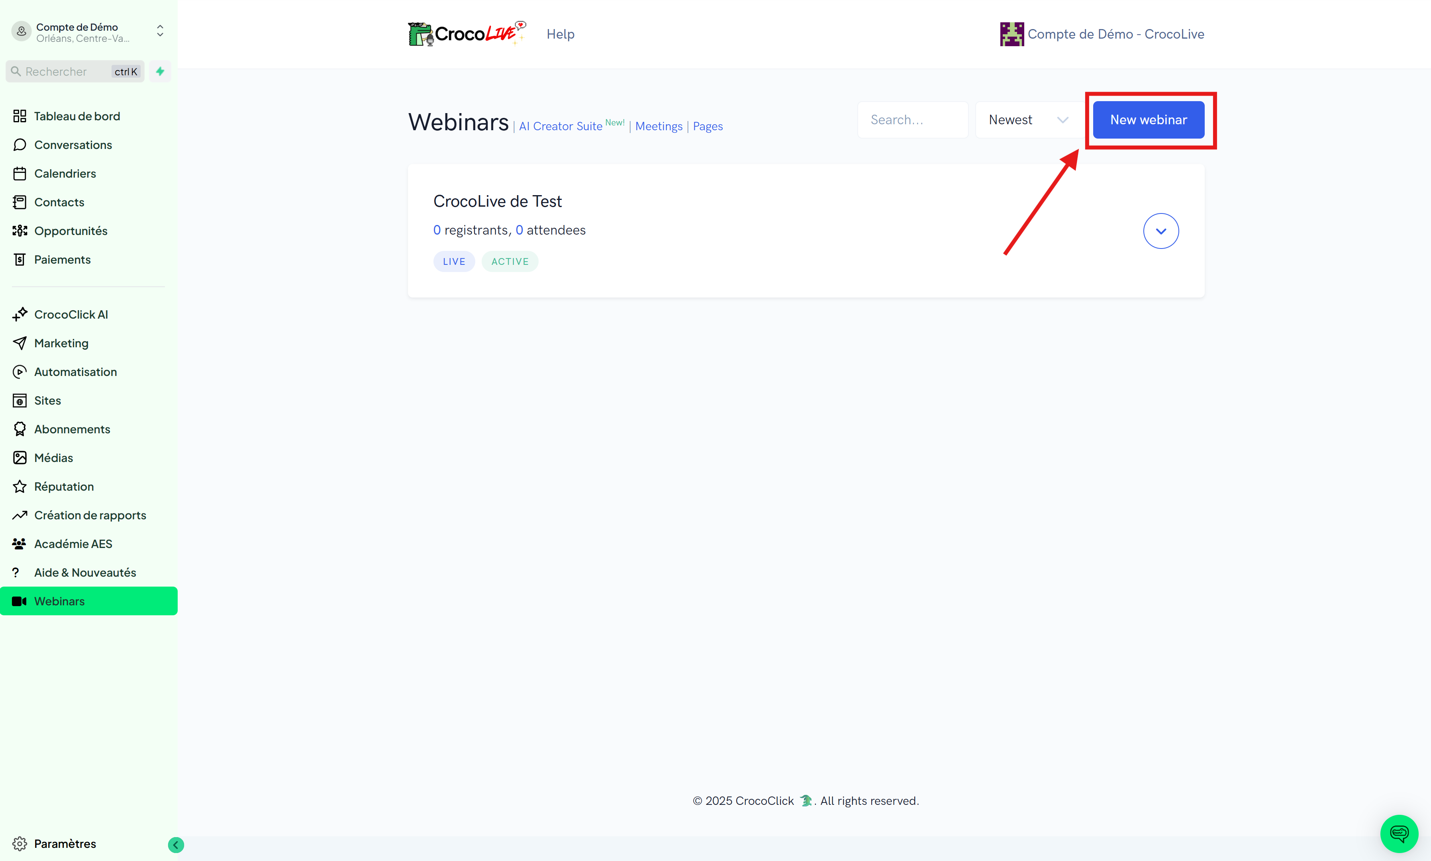Click the sidebar account profile avatar

tap(22, 31)
